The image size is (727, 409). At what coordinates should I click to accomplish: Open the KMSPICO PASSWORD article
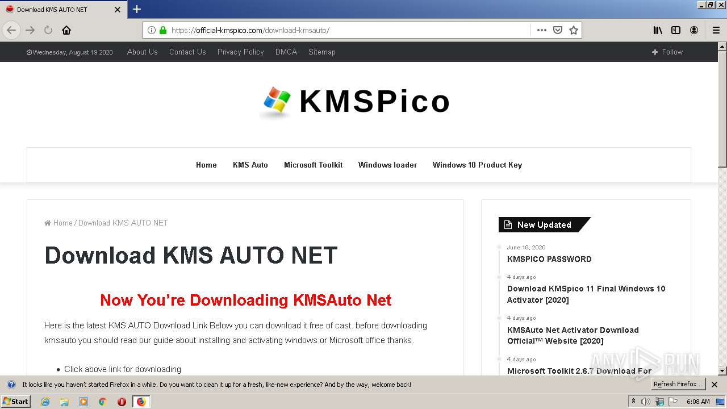pyautogui.click(x=549, y=259)
